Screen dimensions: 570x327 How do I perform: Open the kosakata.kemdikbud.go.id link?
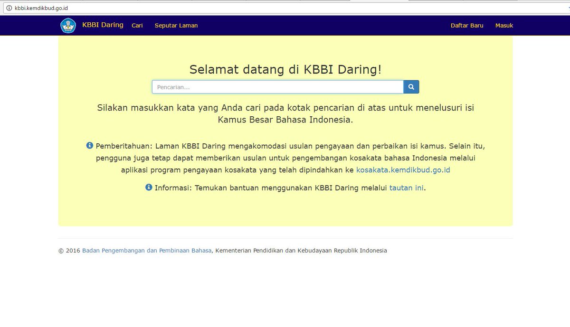point(403,170)
